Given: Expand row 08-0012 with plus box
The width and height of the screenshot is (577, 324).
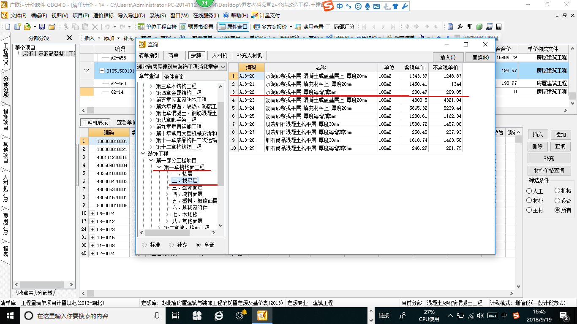Looking at the screenshot, I should click(93, 221).
